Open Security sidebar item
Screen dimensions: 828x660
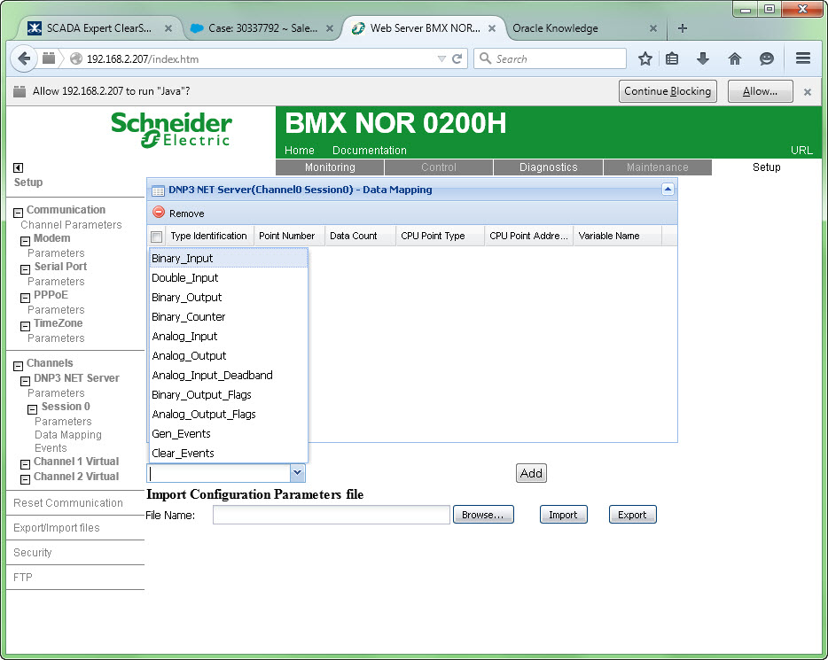point(33,553)
